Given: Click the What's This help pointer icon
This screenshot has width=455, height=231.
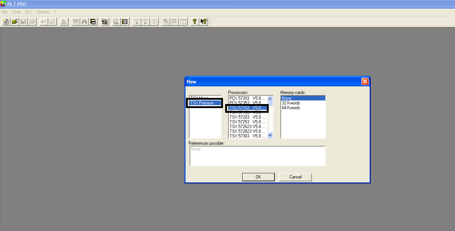Looking at the screenshot, I should click(x=203, y=21).
